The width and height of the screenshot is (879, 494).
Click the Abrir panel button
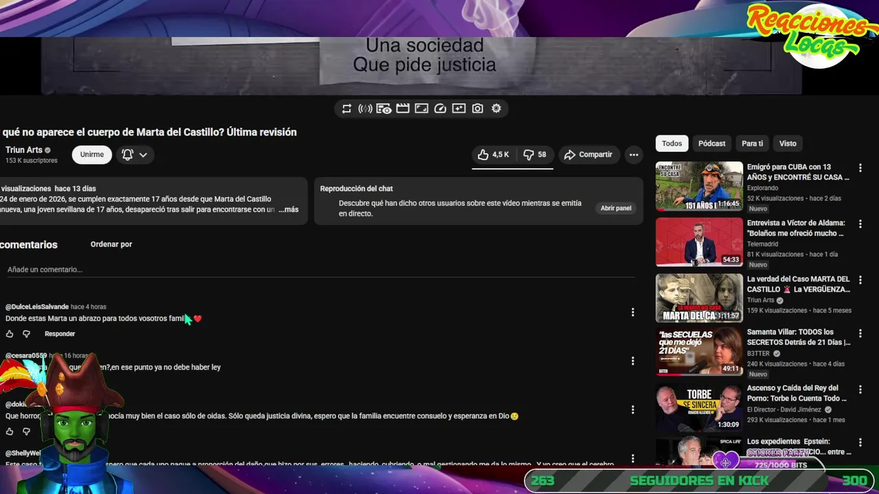616,208
